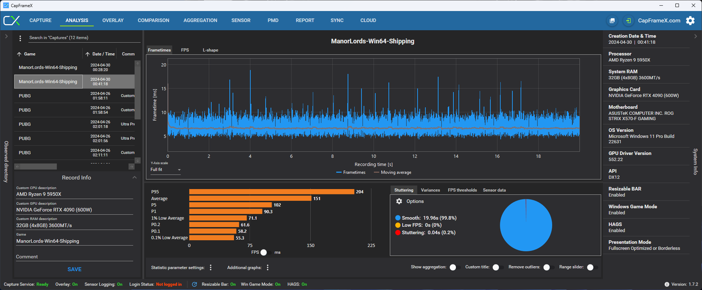This screenshot has width=702, height=290.
Task: Select the Frametimes graph tab
Action: [x=159, y=50]
